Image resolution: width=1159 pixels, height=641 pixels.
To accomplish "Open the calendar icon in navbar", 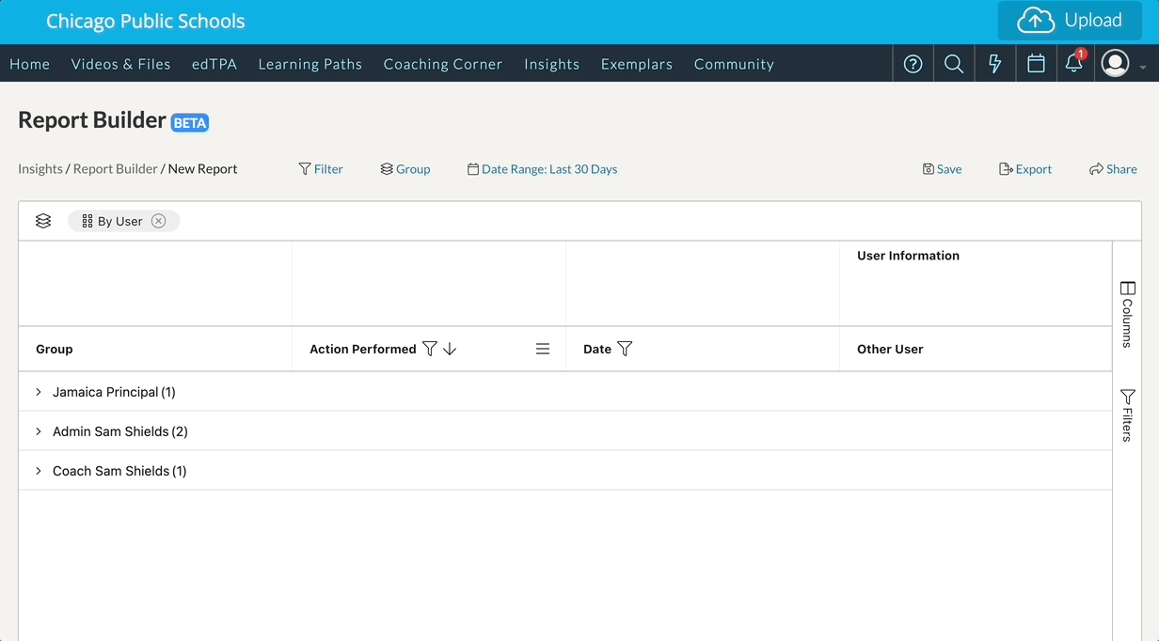I will 1036,64.
